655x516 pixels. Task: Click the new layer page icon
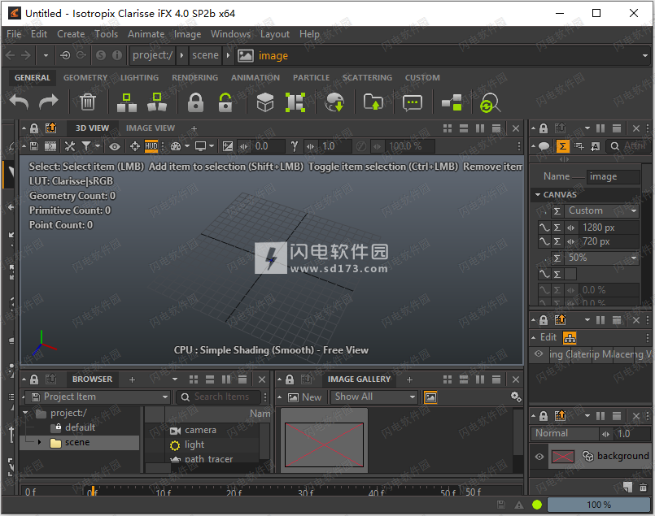[x=628, y=487]
